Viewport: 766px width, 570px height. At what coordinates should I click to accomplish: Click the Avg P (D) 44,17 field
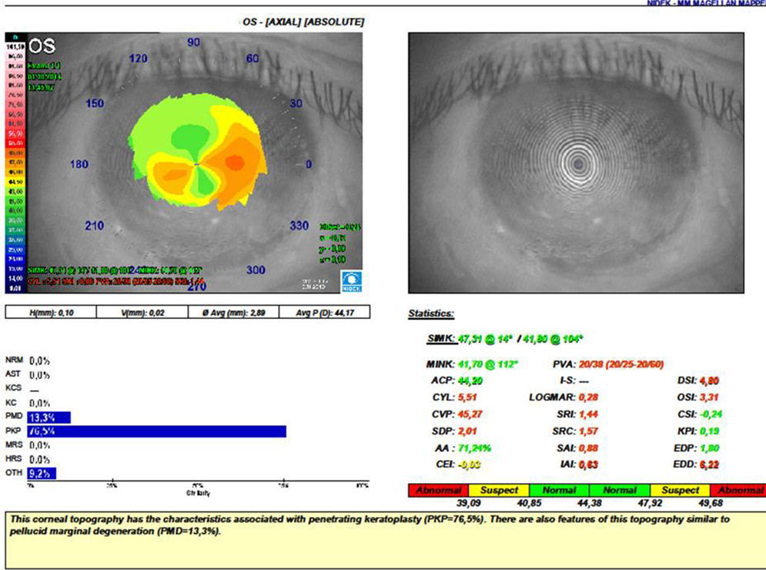coord(327,312)
